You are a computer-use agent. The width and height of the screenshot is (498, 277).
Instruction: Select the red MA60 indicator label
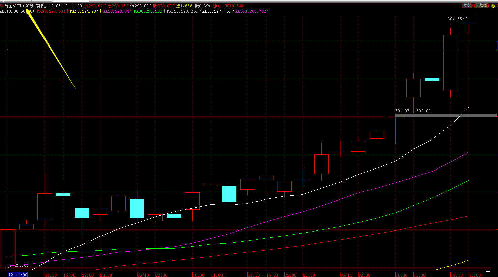(51, 11)
